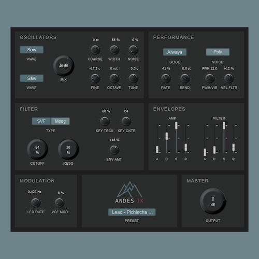Click the AMP envelope Decay slider
Image resolution: width=259 pixels, height=259 pixels.
[167, 136]
